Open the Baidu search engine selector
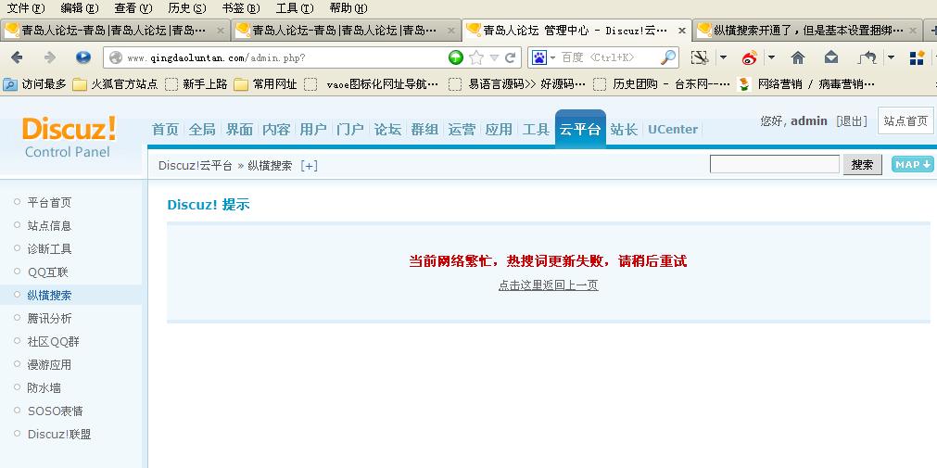Screen dimensions: 937x468 (543, 57)
